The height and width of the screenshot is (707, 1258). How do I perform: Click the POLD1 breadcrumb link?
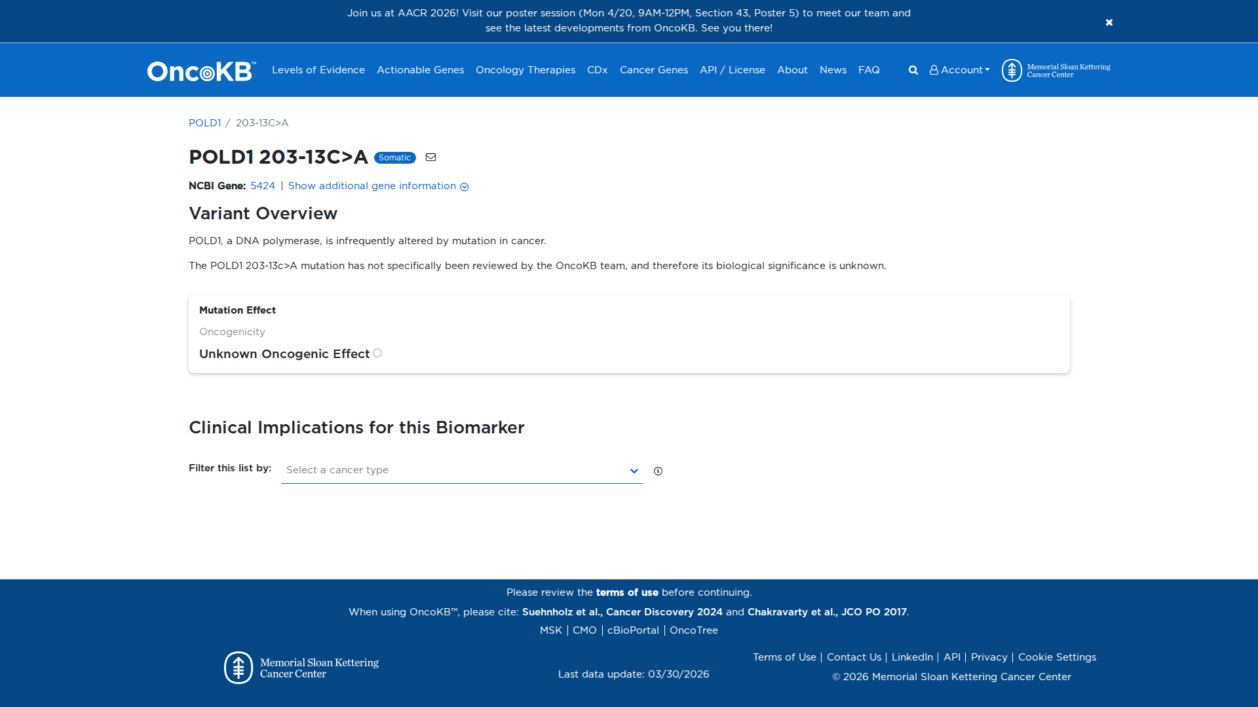pyautogui.click(x=204, y=123)
